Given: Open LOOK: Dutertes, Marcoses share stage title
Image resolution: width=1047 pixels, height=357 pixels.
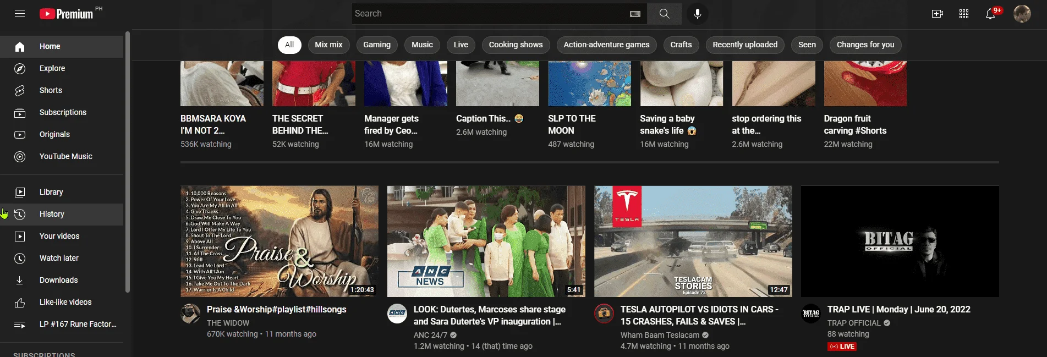Looking at the screenshot, I should (x=490, y=316).
